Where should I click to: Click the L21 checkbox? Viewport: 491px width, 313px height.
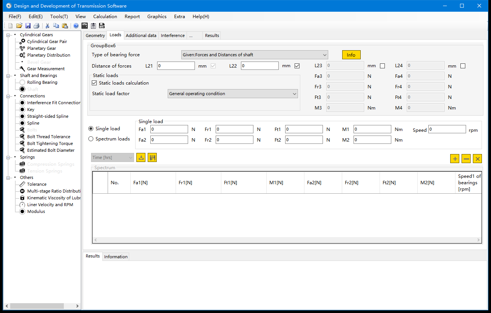tap(213, 66)
